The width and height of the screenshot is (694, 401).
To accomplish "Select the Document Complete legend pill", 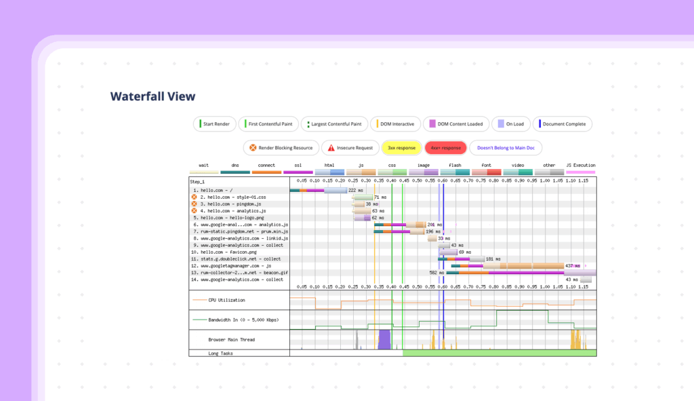I will pyautogui.click(x=563, y=124).
